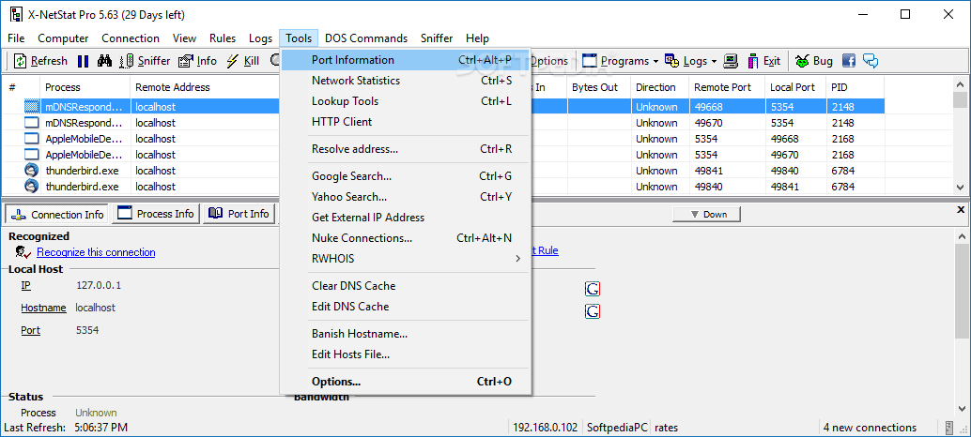
Task: Click the info panel scrollbar up arrow
Action: (961, 235)
